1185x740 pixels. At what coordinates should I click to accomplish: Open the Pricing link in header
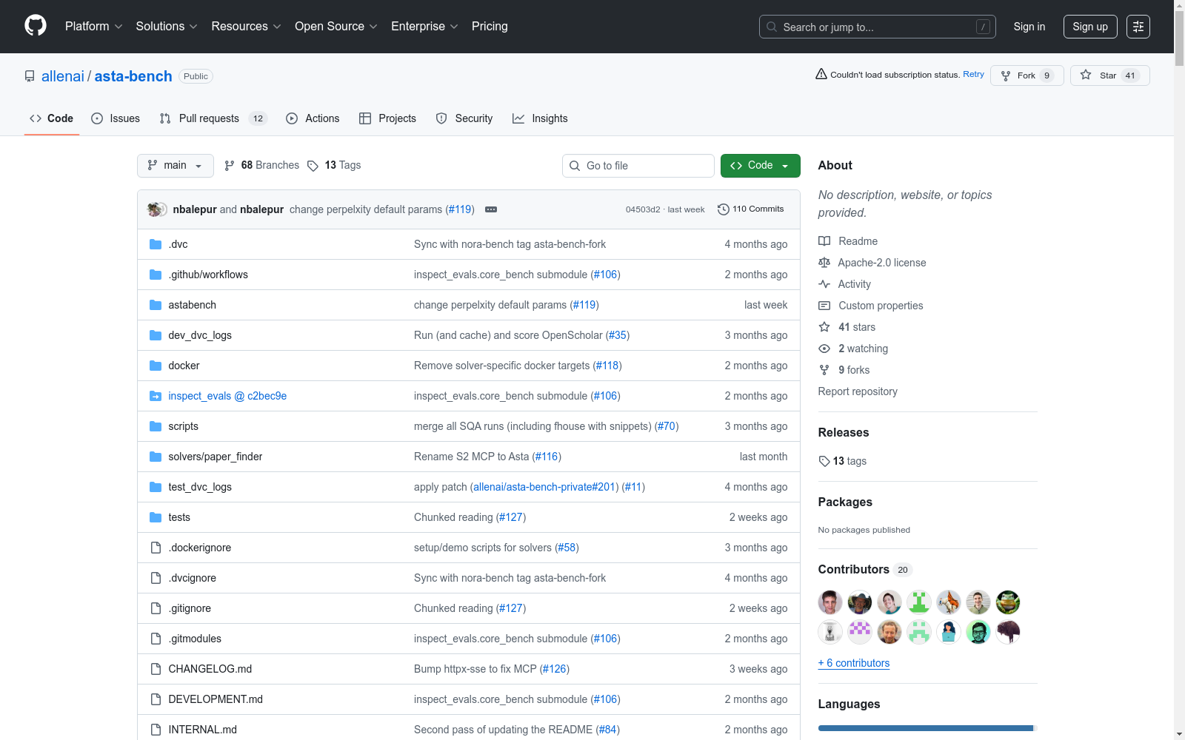[x=490, y=27]
